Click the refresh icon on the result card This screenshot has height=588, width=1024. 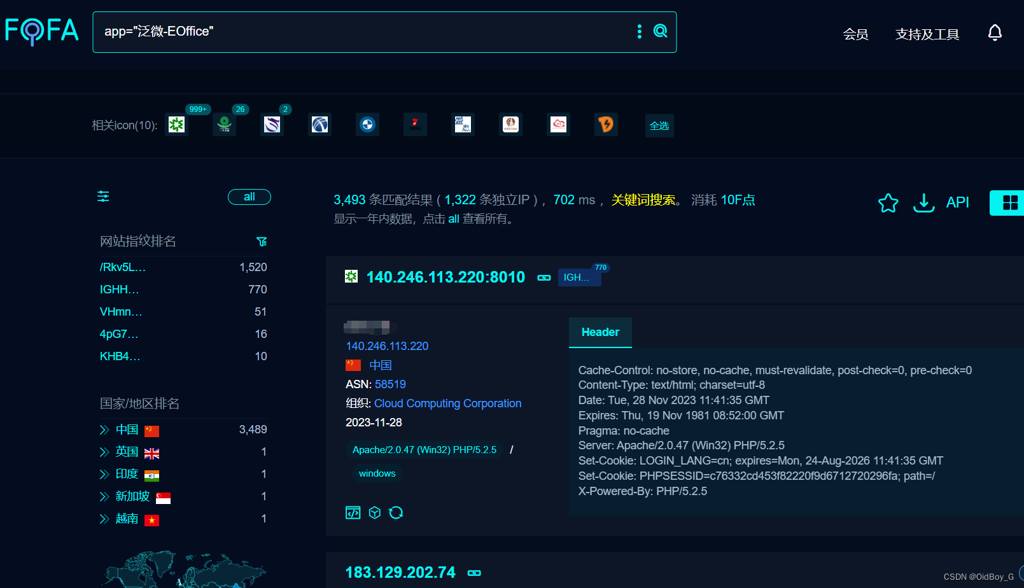(x=396, y=512)
